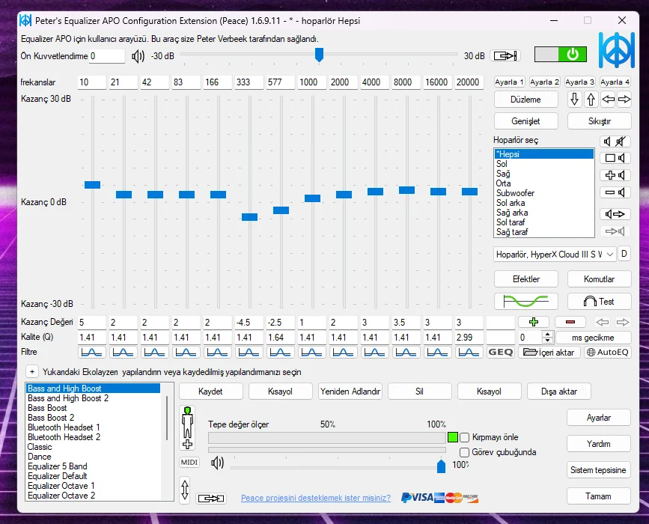This screenshot has height=524, width=649.
Task: Click the Kalite Q field showing 2.99
Action: (469, 338)
